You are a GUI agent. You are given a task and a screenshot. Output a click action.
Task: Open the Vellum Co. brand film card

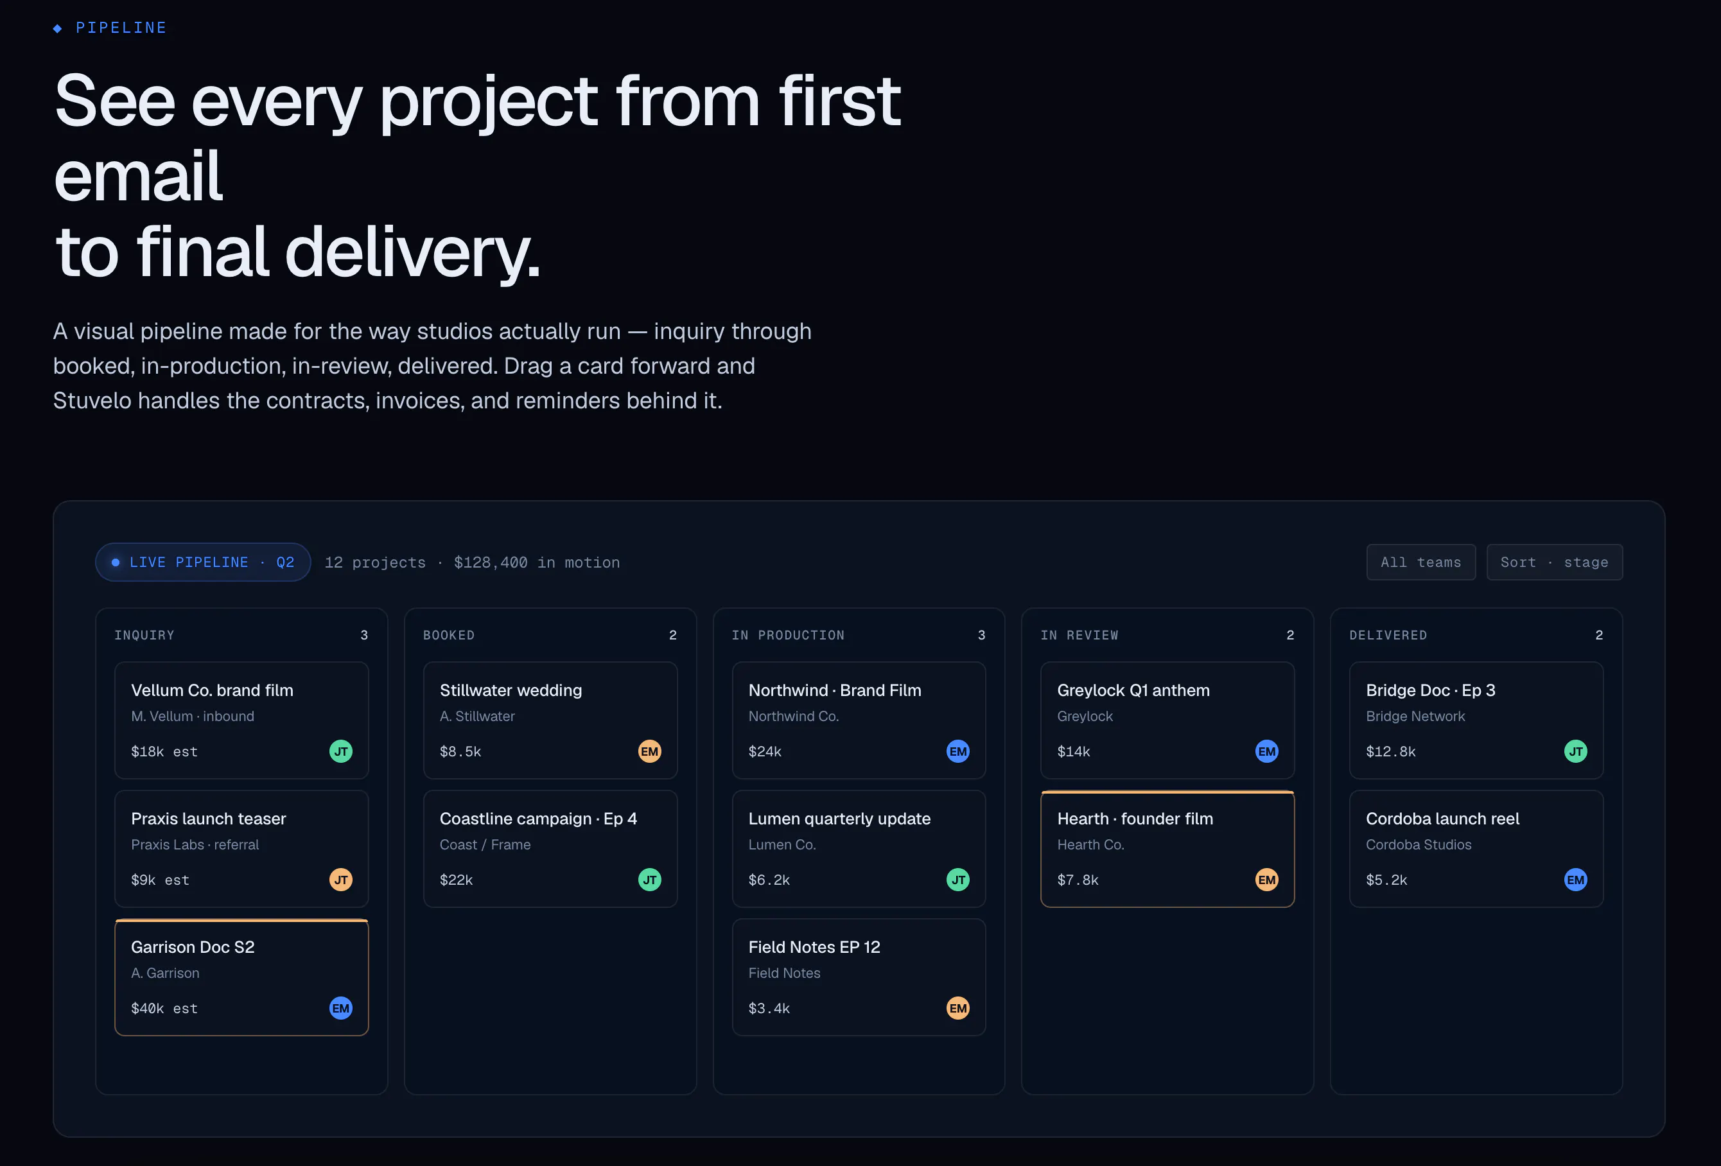click(241, 720)
